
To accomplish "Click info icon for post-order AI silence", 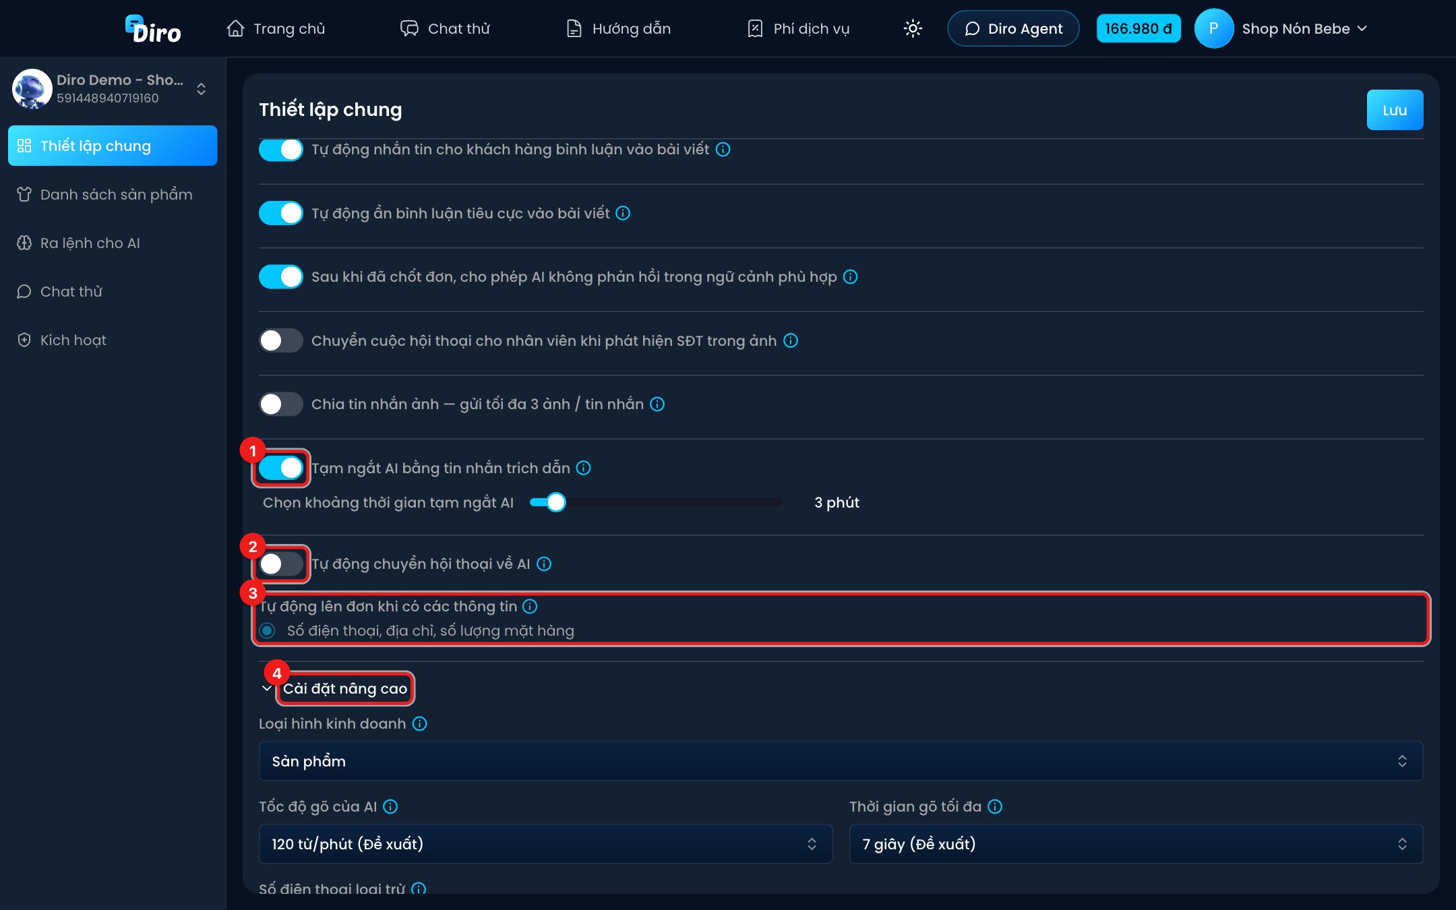I will pyautogui.click(x=850, y=276).
